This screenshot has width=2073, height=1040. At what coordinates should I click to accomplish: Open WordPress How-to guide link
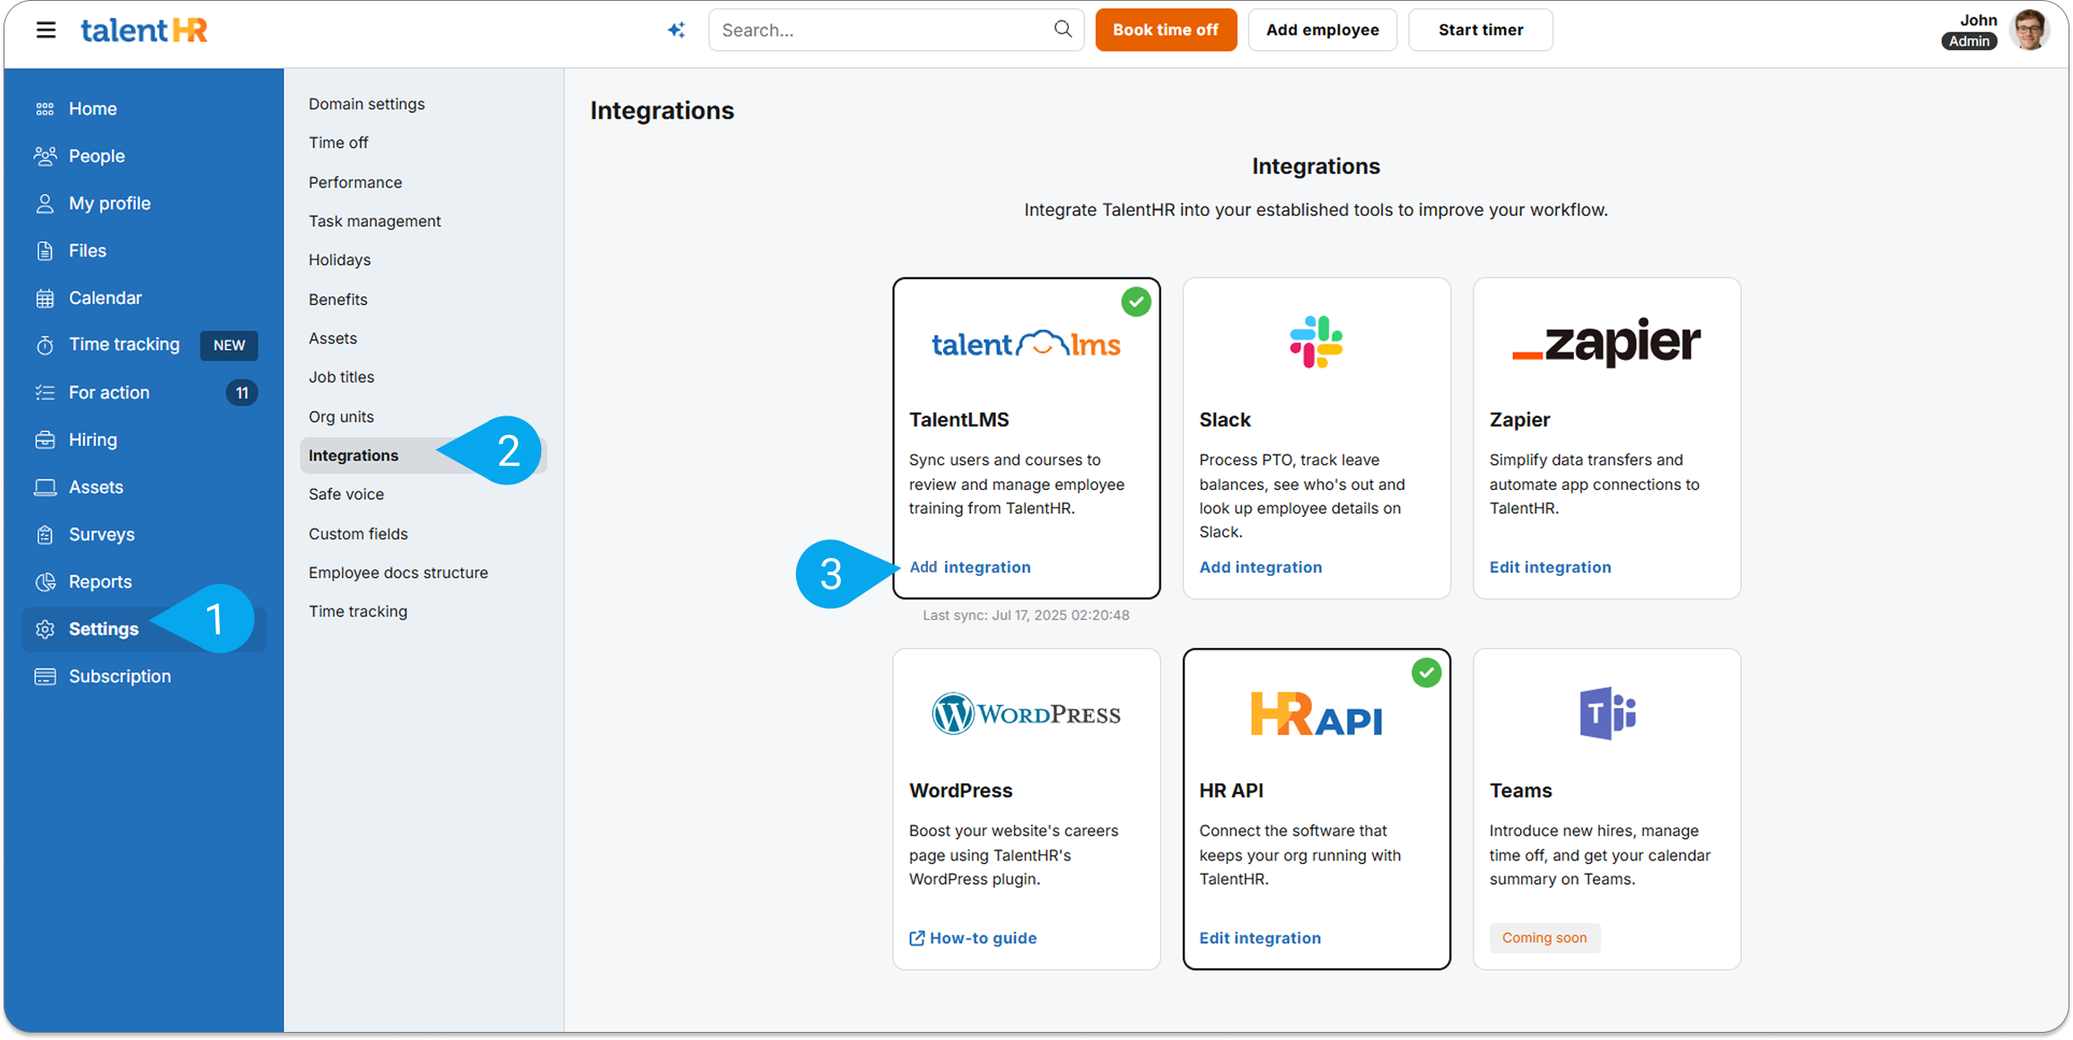click(973, 938)
